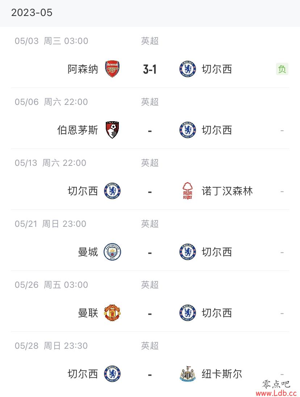Viewport: 300px width, 397px height.
Task: Select the 伯恩茅斯 team name
Action: click(x=78, y=130)
